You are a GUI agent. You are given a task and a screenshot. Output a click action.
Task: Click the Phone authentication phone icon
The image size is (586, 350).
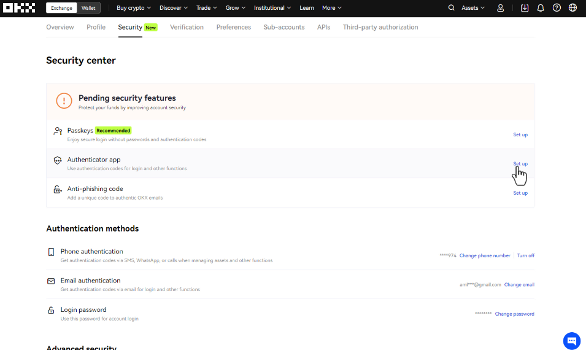click(x=51, y=252)
